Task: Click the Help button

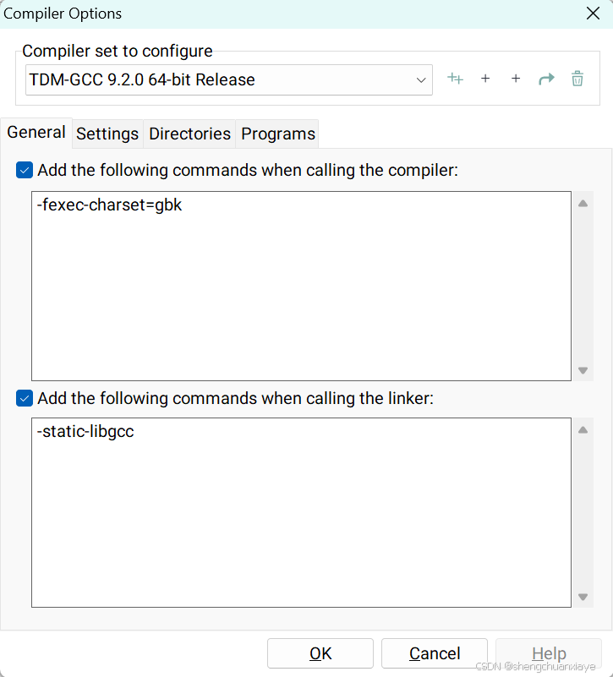Action: click(549, 653)
